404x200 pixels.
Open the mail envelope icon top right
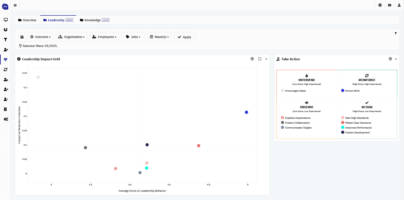tap(389, 5)
